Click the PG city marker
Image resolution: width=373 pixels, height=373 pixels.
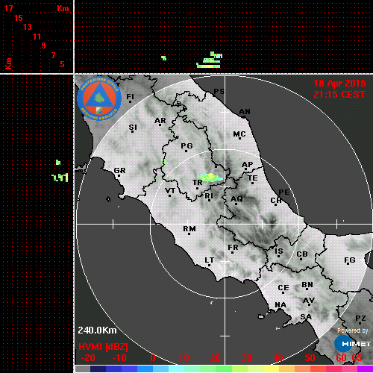coord(186,151)
